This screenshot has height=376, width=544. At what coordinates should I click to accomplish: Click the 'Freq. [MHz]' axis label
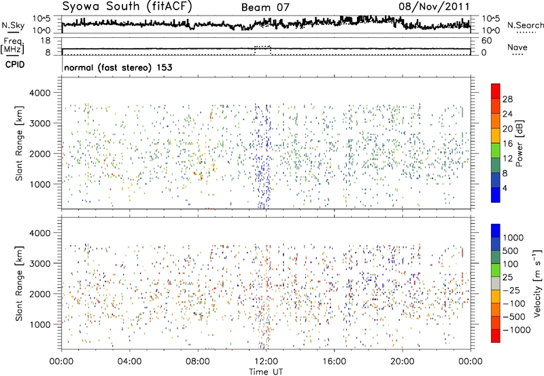[12, 45]
